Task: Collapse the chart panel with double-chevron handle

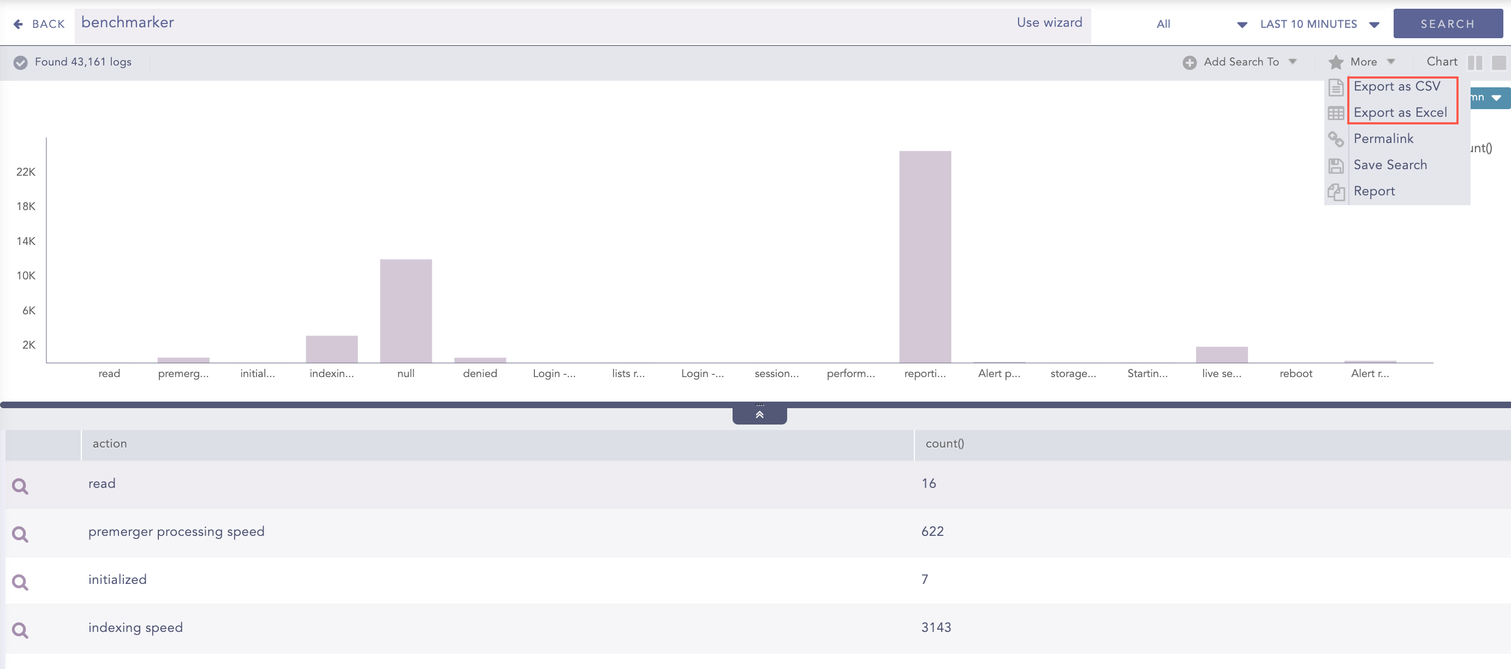Action: pos(759,415)
